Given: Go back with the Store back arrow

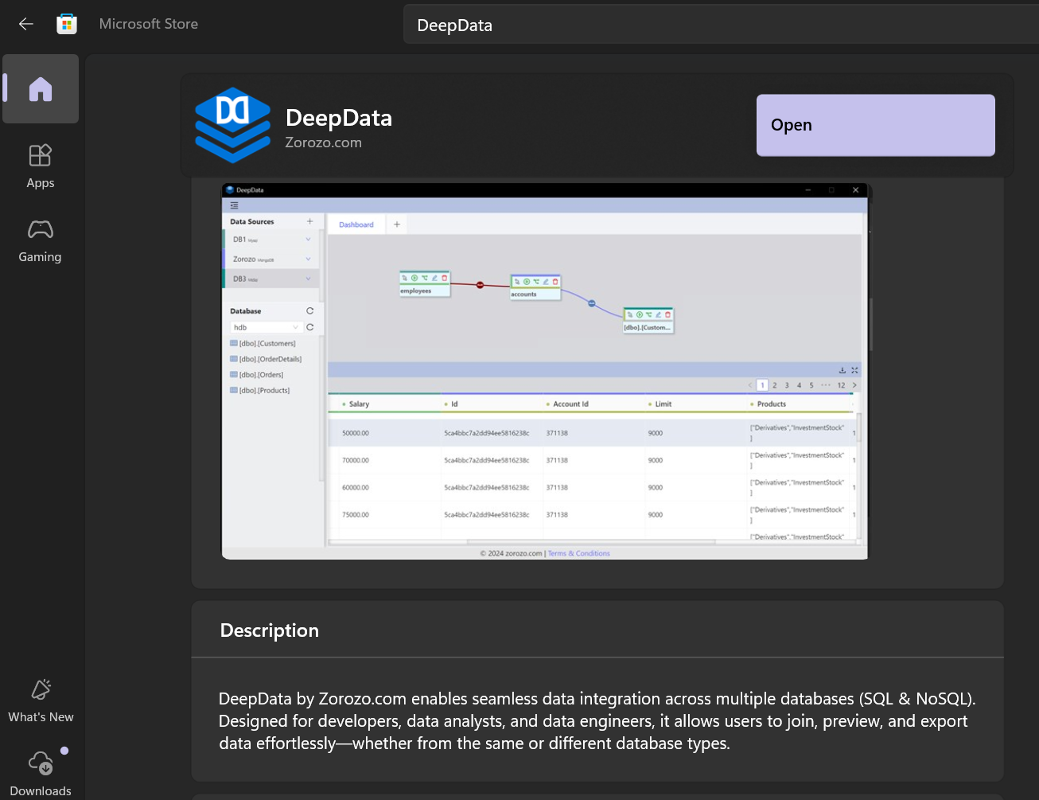Looking at the screenshot, I should click(x=25, y=24).
